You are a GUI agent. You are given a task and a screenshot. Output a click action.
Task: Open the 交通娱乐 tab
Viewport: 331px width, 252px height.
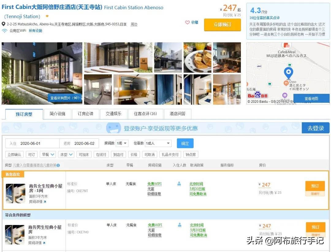(114, 114)
